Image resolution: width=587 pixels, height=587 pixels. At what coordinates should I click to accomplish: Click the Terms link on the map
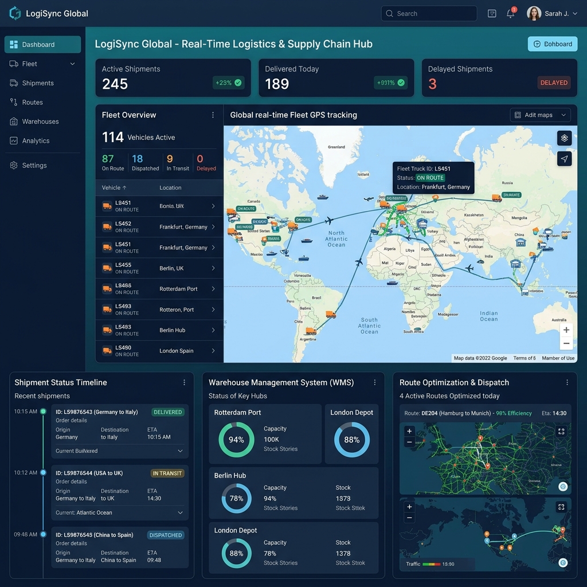pos(524,358)
